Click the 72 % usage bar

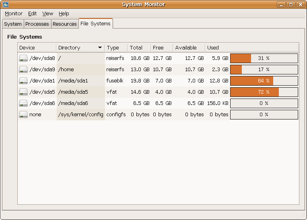click(264, 92)
